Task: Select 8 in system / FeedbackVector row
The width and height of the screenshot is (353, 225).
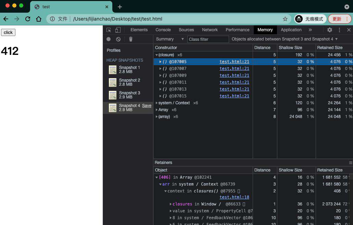Action: (x=253, y=218)
